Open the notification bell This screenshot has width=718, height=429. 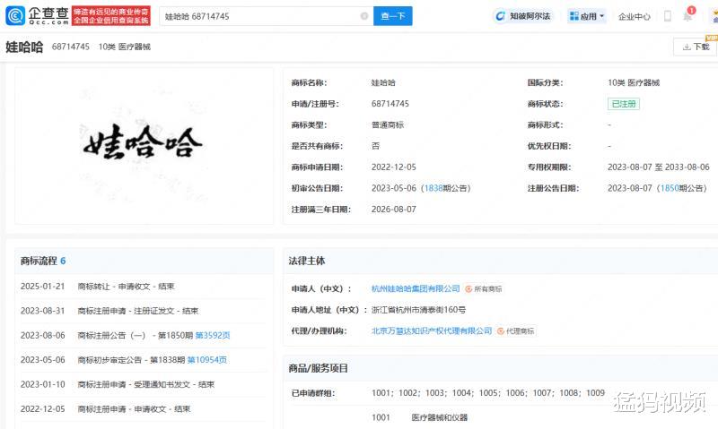[688, 15]
